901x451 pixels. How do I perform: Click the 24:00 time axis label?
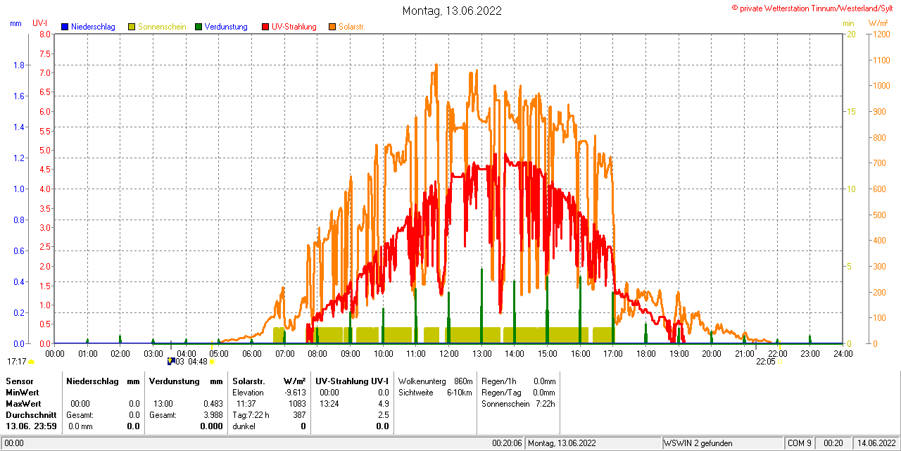(x=843, y=353)
